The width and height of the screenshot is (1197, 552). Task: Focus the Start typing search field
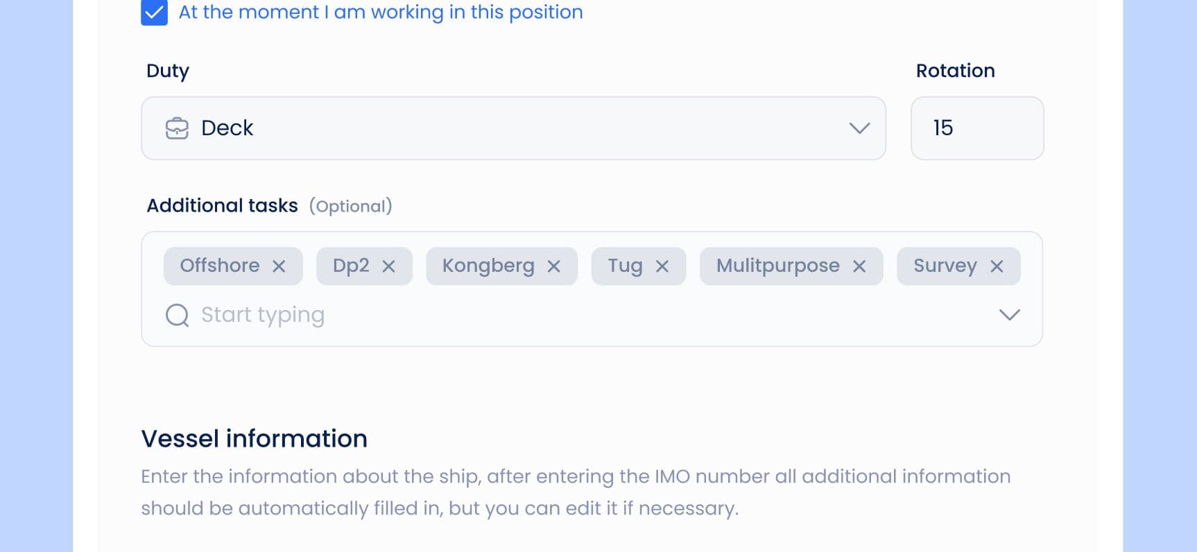[x=555, y=315]
